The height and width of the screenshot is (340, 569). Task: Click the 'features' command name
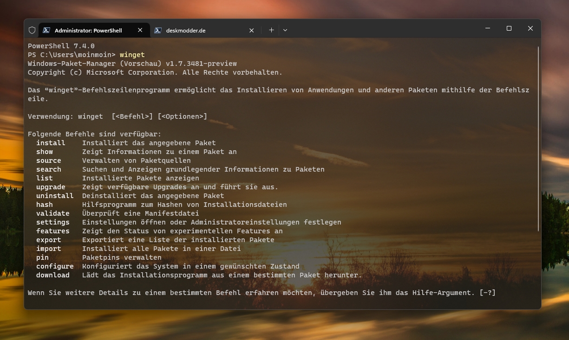click(x=53, y=231)
